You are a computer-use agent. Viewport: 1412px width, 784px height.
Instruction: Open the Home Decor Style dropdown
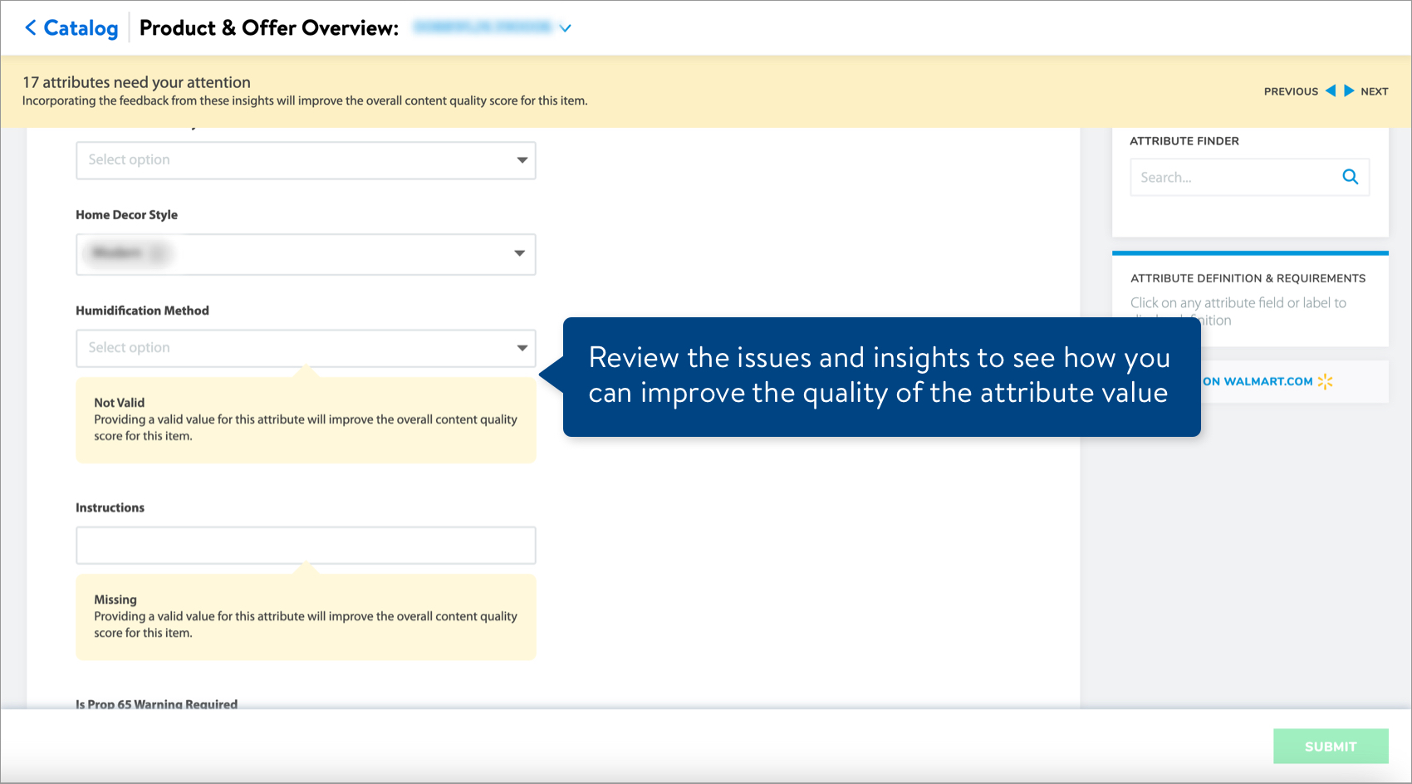point(306,254)
